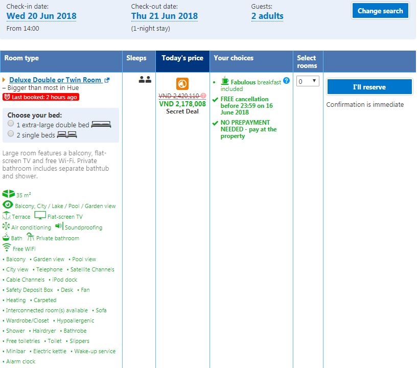Click the Room type column header

[21, 58]
